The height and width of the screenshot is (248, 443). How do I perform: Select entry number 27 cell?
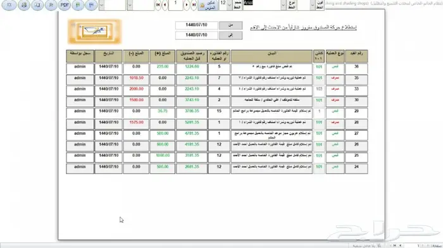coord(356,135)
